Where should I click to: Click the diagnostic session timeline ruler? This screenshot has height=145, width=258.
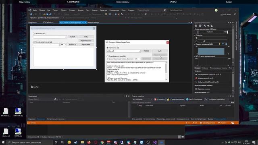212,32
